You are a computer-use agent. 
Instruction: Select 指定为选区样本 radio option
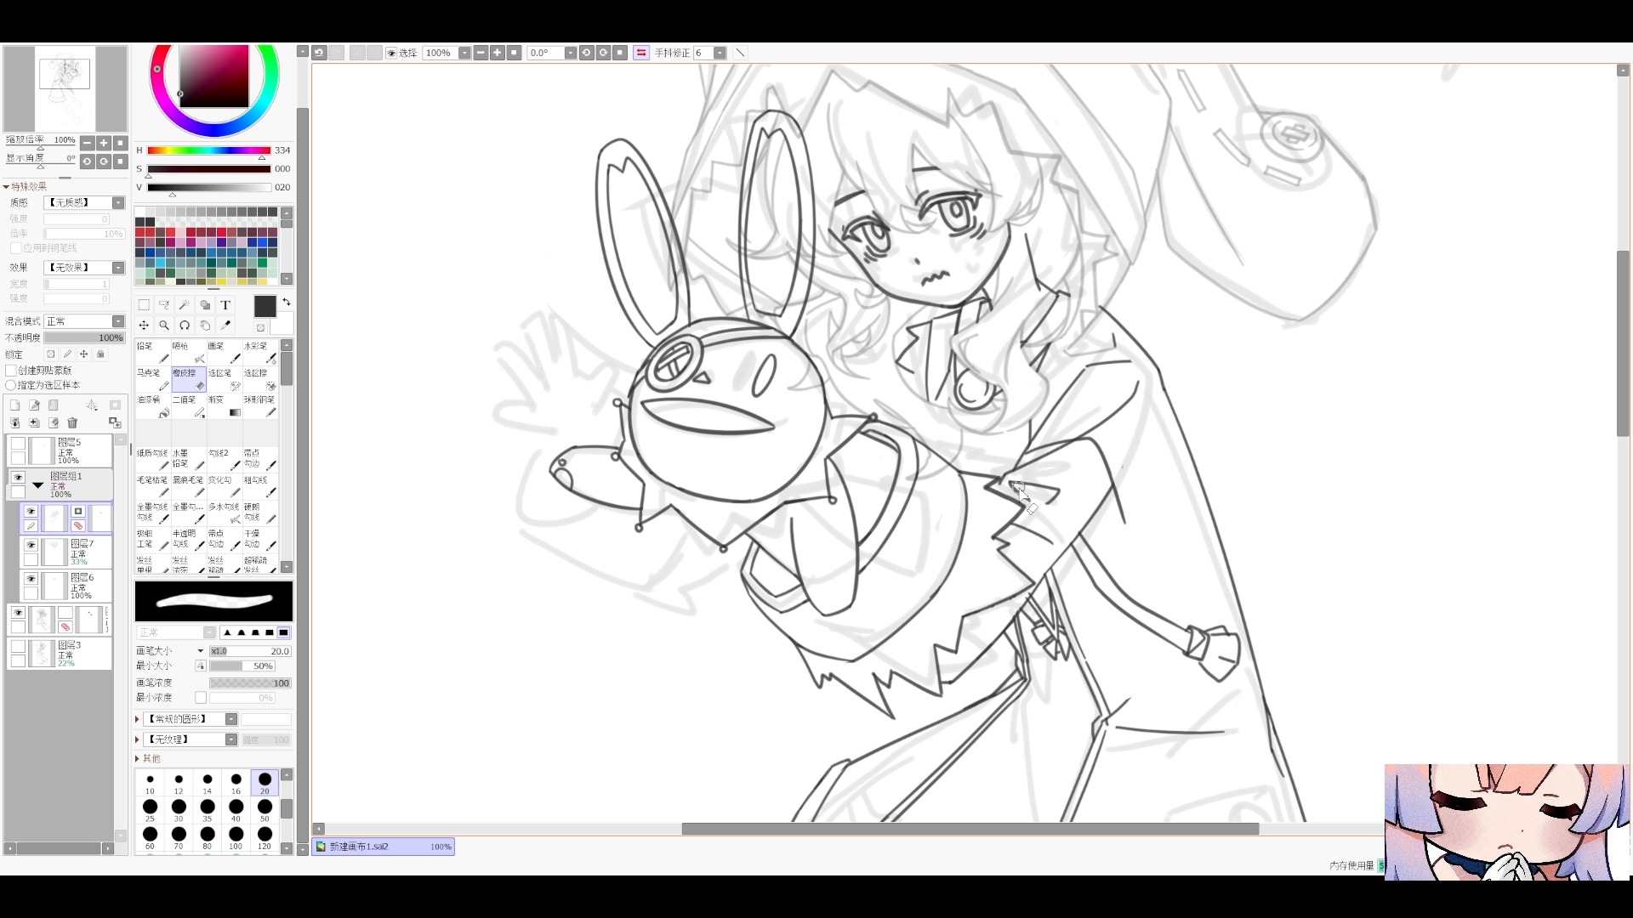[x=11, y=385]
